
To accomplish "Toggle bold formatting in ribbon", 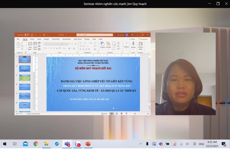I will click(x=46, y=48).
